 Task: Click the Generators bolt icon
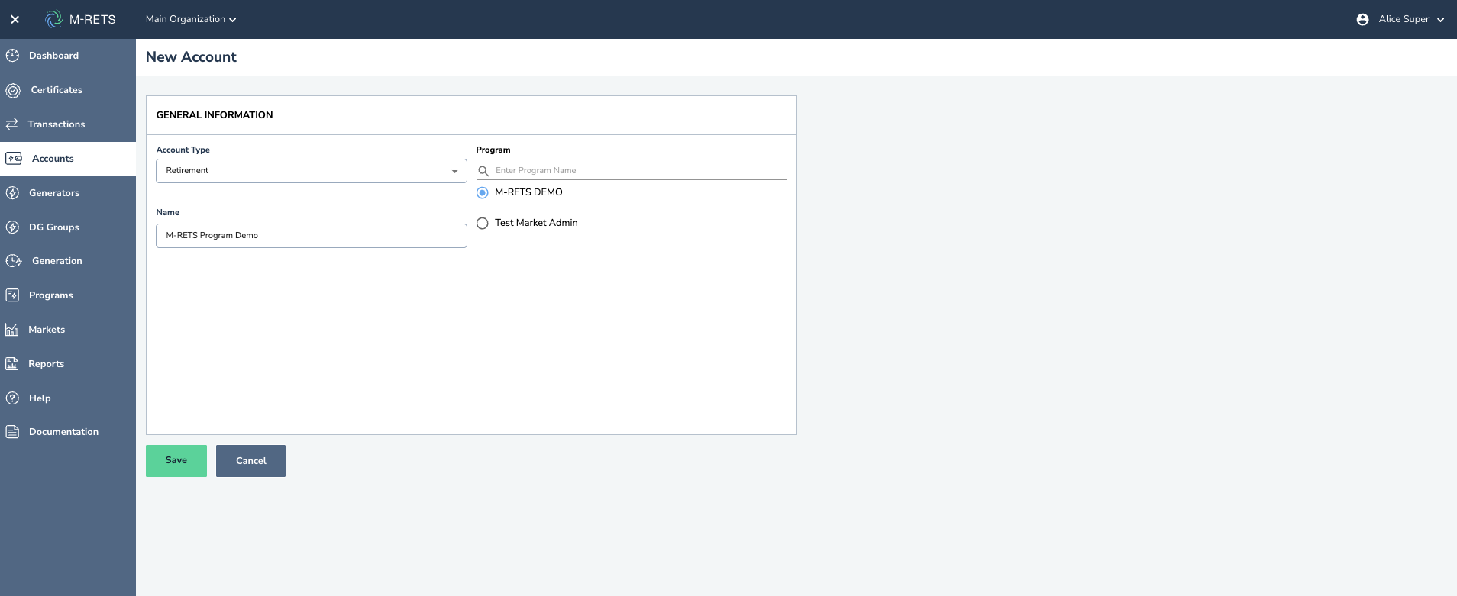point(12,193)
